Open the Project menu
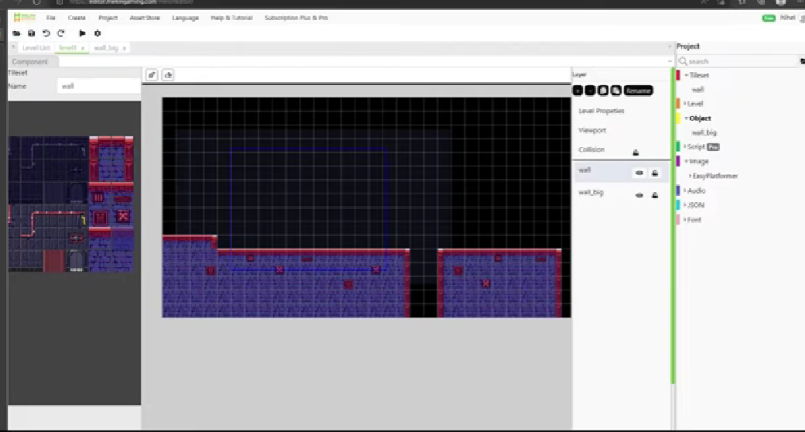The image size is (805, 432). point(108,18)
